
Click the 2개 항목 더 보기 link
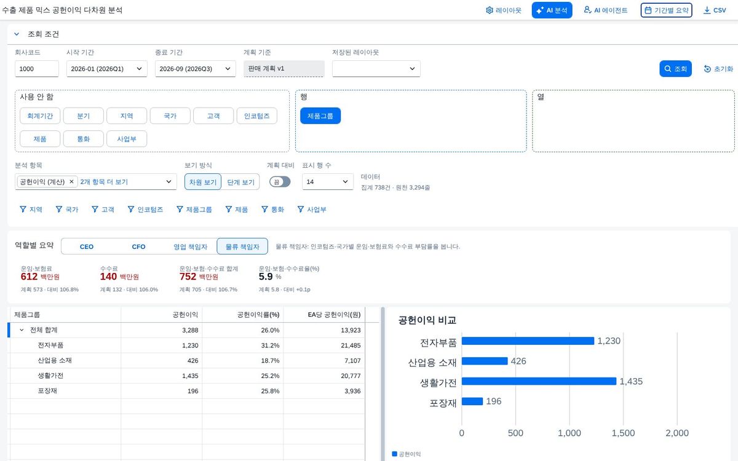point(104,182)
